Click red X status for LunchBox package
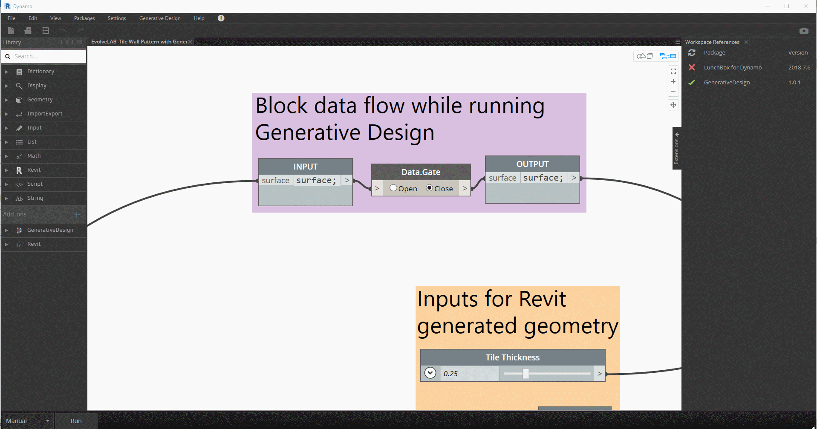This screenshot has height=429, width=817. pyautogui.click(x=692, y=67)
